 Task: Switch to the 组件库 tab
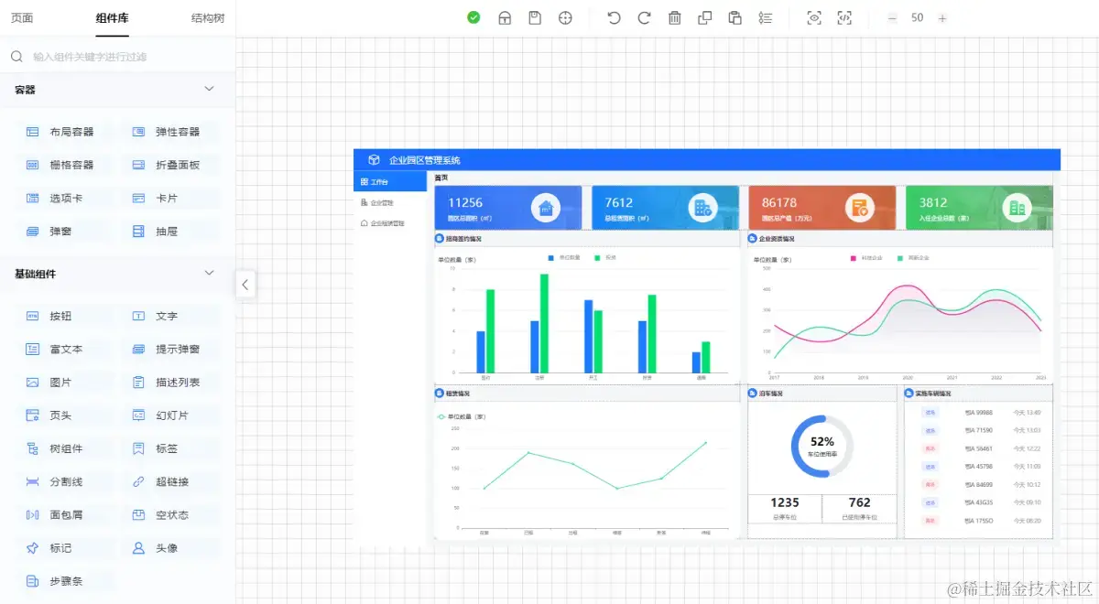pos(113,18)
